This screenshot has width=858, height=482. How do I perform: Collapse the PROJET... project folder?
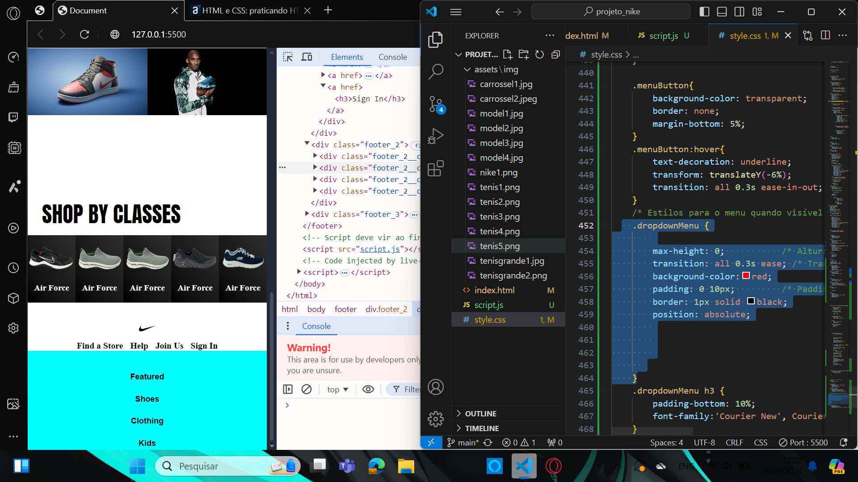(x=458, y=54)
